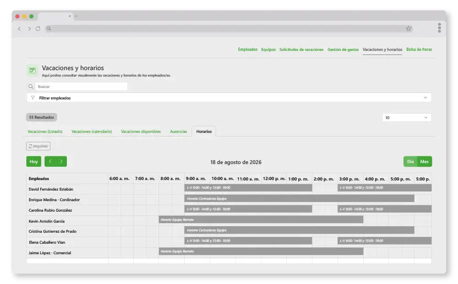
Task: Click the browser back arrow icon
Action: point(19,29)
